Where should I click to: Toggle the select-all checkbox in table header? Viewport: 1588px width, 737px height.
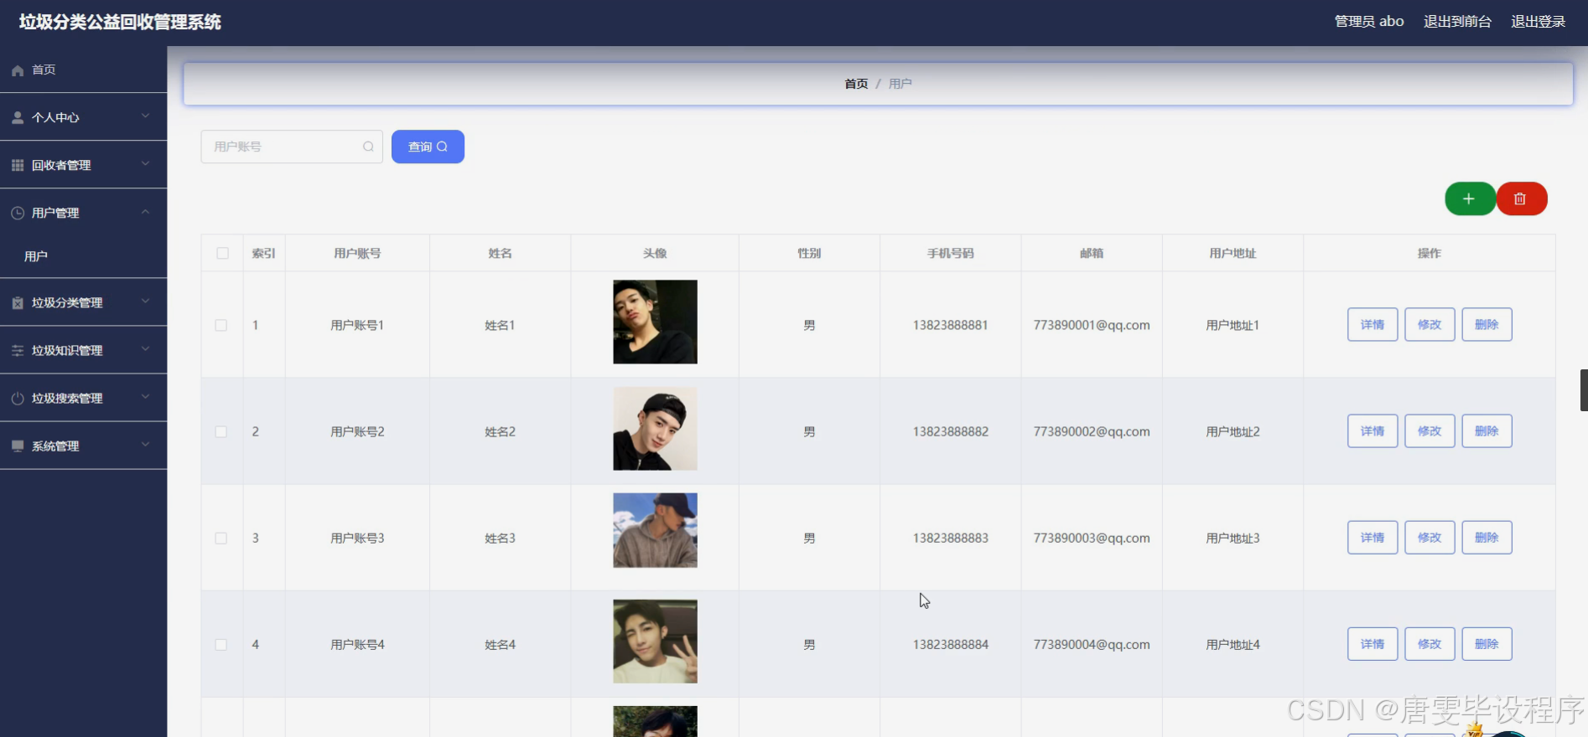[x=222, y=253]
